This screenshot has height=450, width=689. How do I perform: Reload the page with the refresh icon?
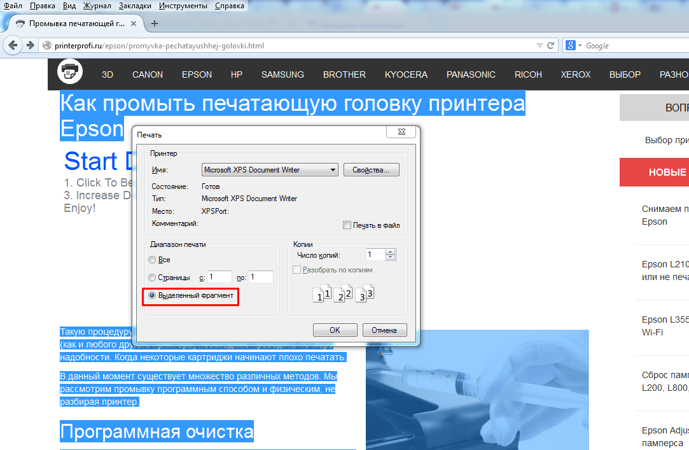point(550,45)
